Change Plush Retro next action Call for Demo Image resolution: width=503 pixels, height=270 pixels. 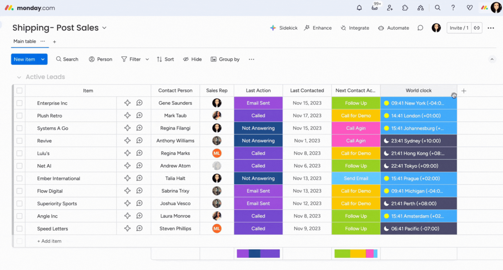pyautogui.click(x=356, y=115)
